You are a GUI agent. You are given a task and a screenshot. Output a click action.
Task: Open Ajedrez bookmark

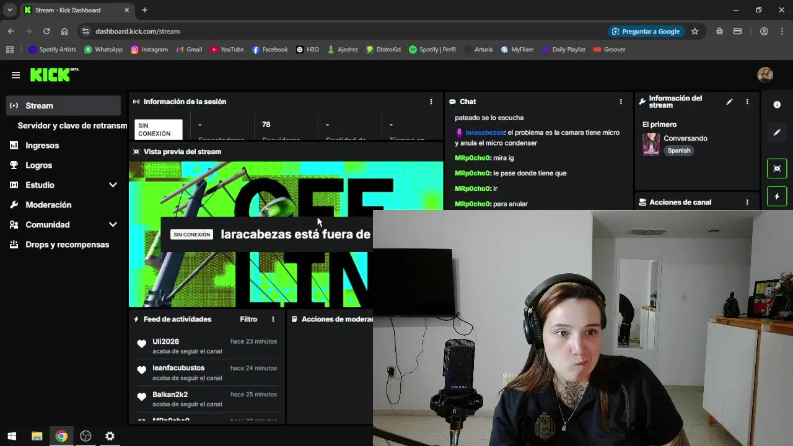pyautogui.click(x=343, y=50)
